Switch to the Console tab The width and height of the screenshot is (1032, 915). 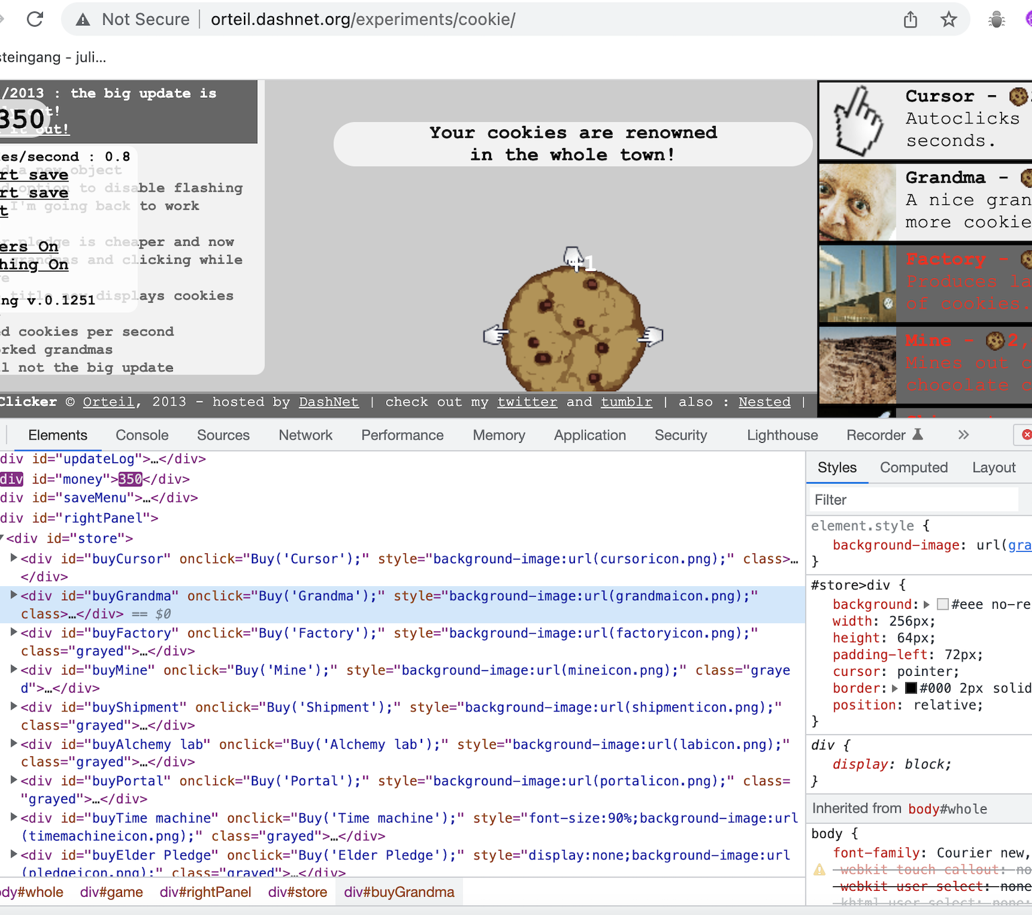coord(142,435)
